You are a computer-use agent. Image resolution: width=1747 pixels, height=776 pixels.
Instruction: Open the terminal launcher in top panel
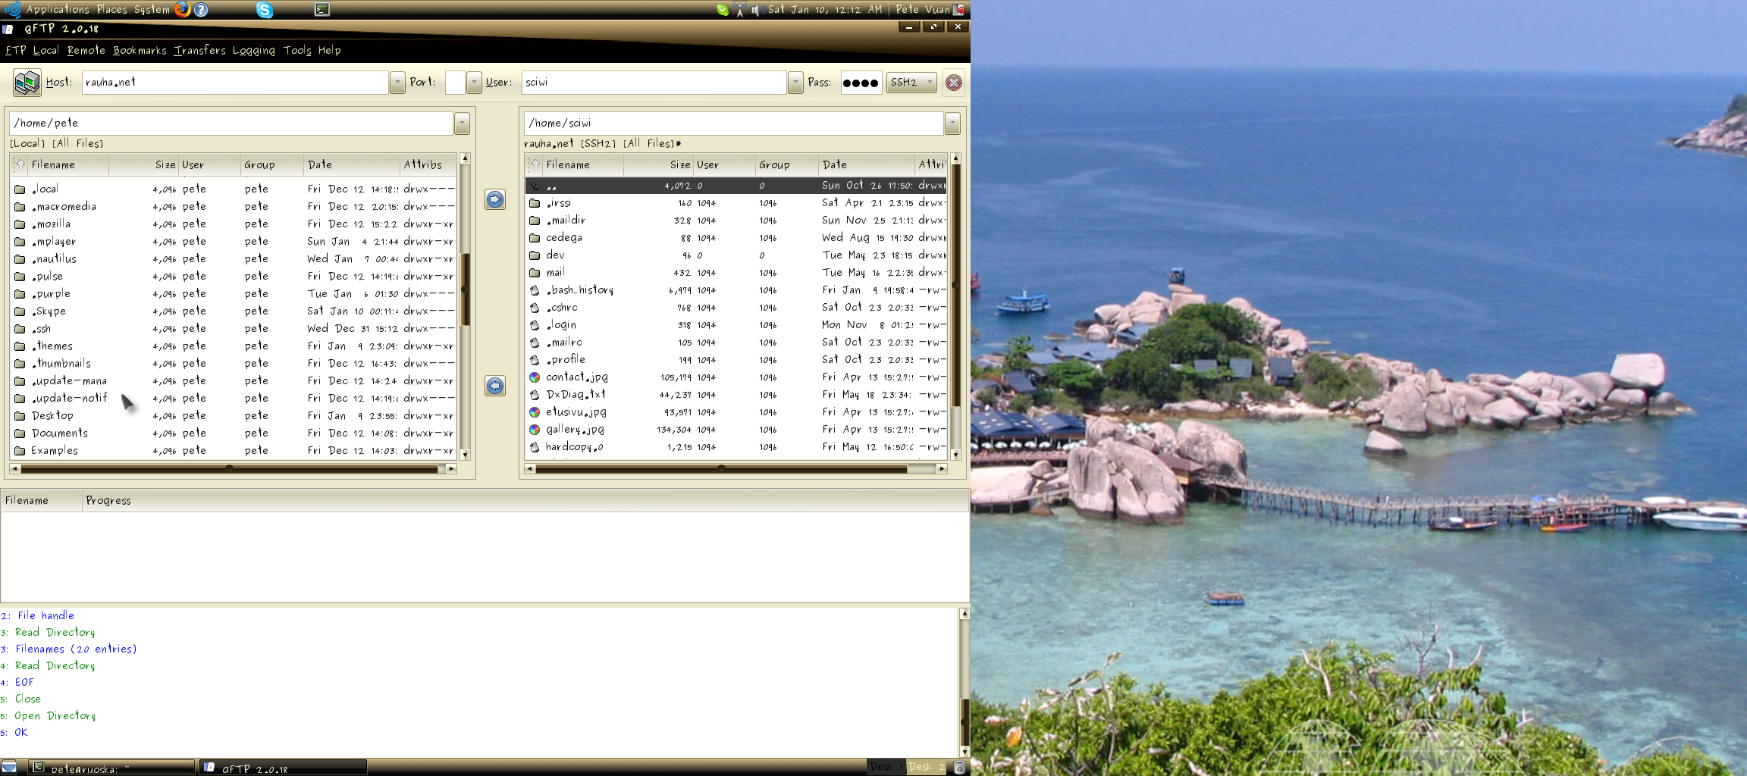(322, 9)
